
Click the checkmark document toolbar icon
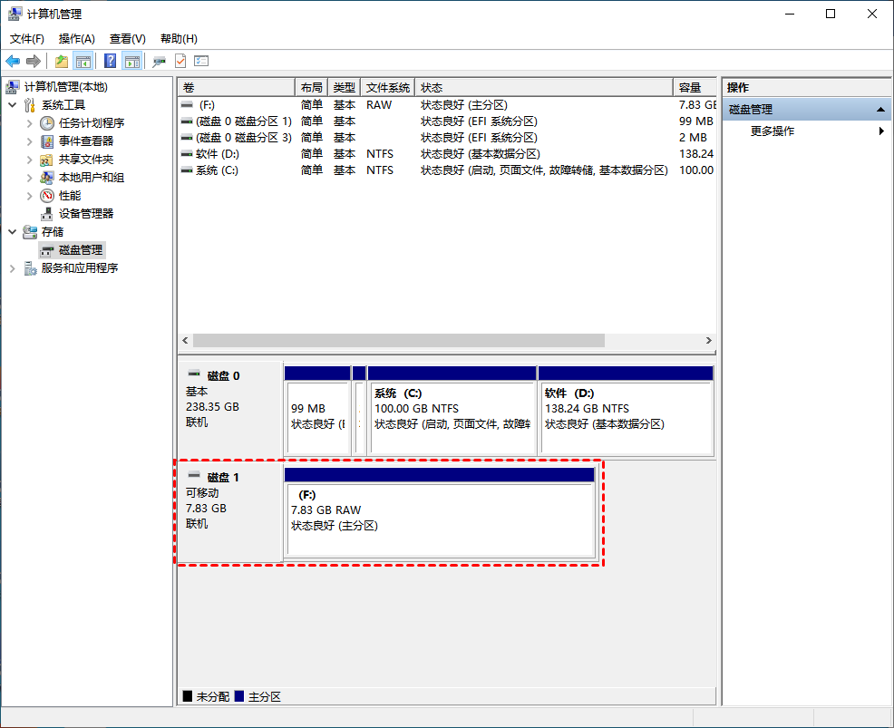(180, 61)
